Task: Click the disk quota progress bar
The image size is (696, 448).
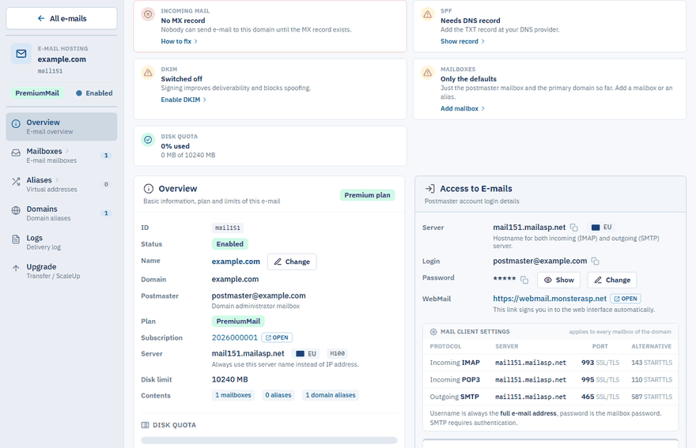Action: click(x=269, y=440)
